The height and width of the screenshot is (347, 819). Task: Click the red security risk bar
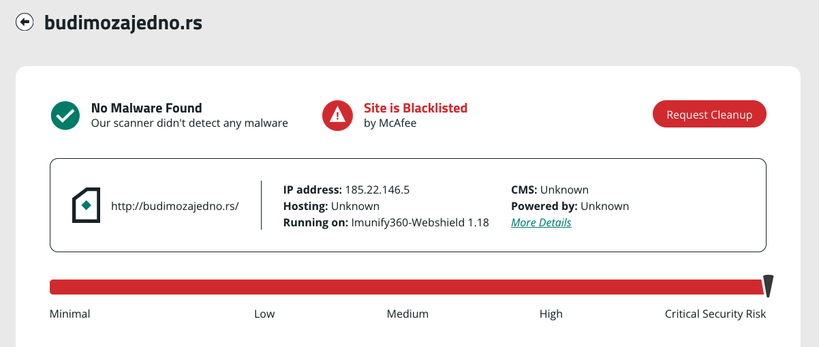[x=407, y=287]
